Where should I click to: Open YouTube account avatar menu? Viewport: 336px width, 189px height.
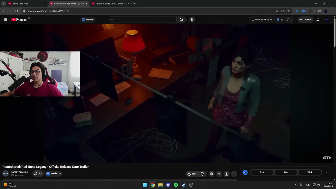click(327, 19)
